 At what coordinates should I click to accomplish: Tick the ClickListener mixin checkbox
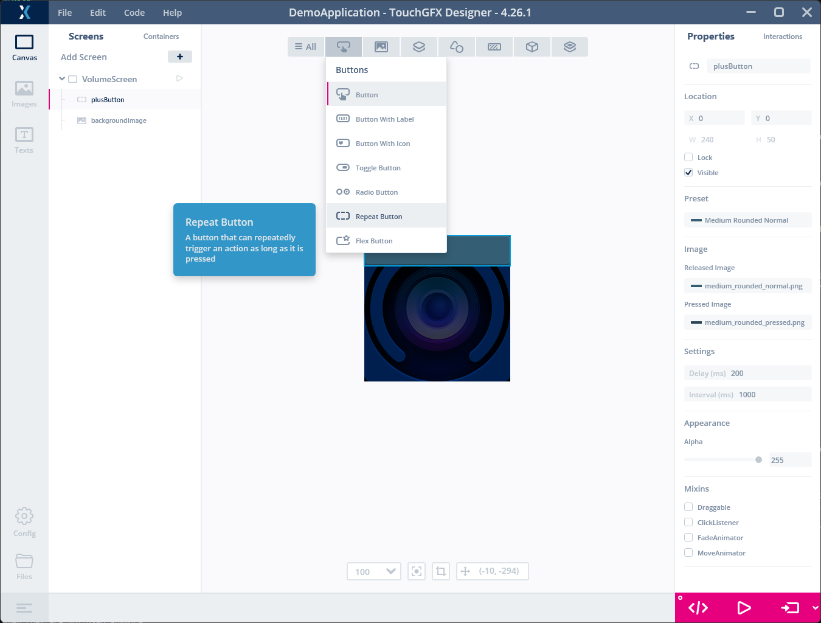(x=688, y=522)
